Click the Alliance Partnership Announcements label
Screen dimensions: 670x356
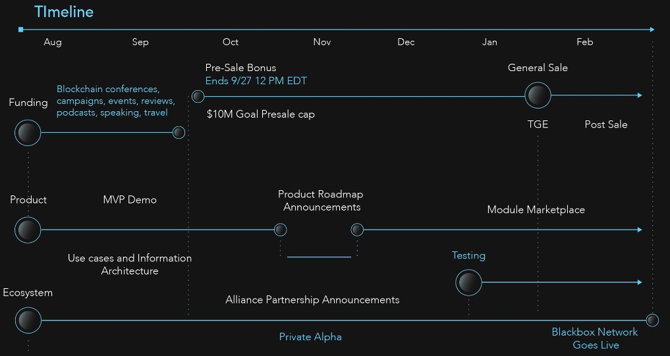coord(312,299)
